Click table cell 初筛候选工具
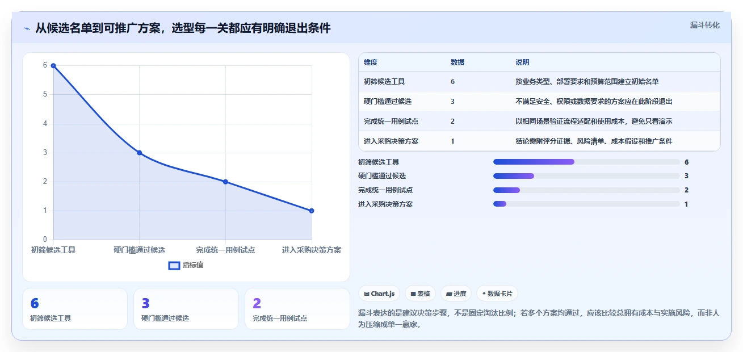The height and width of the screenshot is (352, 743). pyautogui.click(x=384, y=82)
